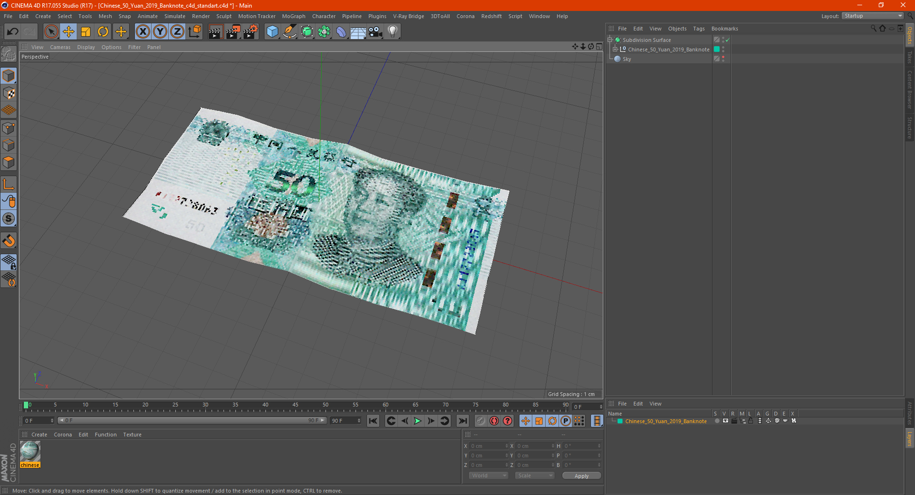Go to end of animation

462,421
